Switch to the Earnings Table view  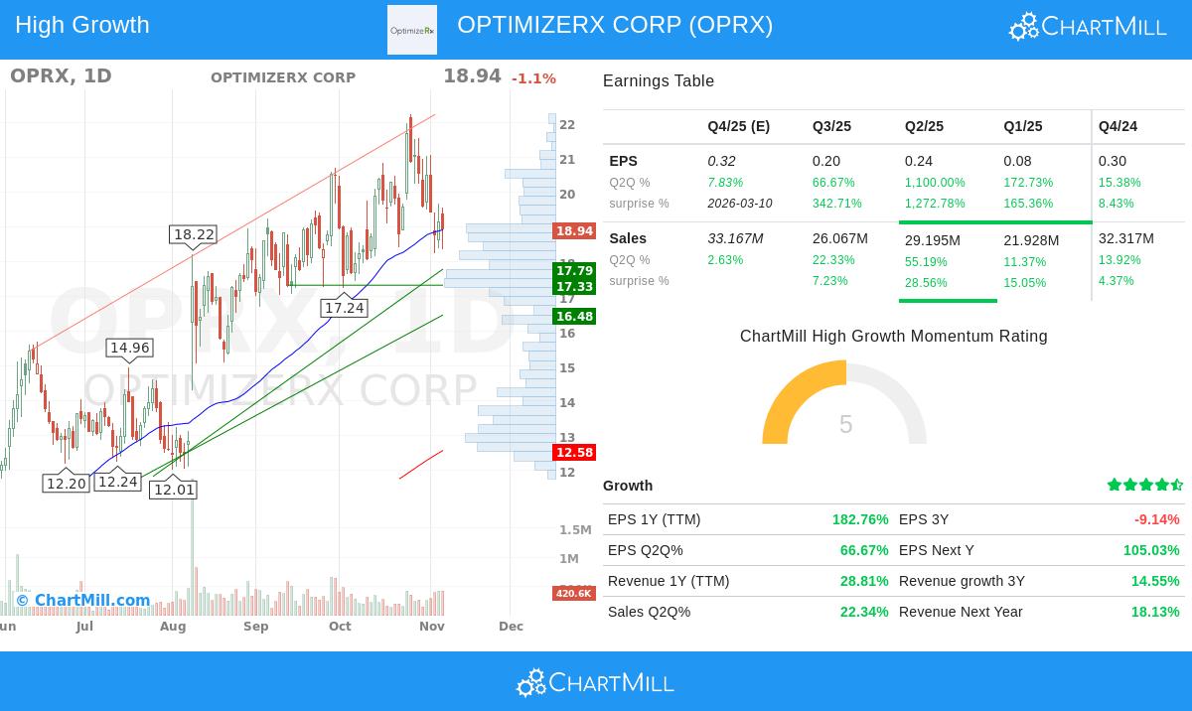[x=658, y=81]
